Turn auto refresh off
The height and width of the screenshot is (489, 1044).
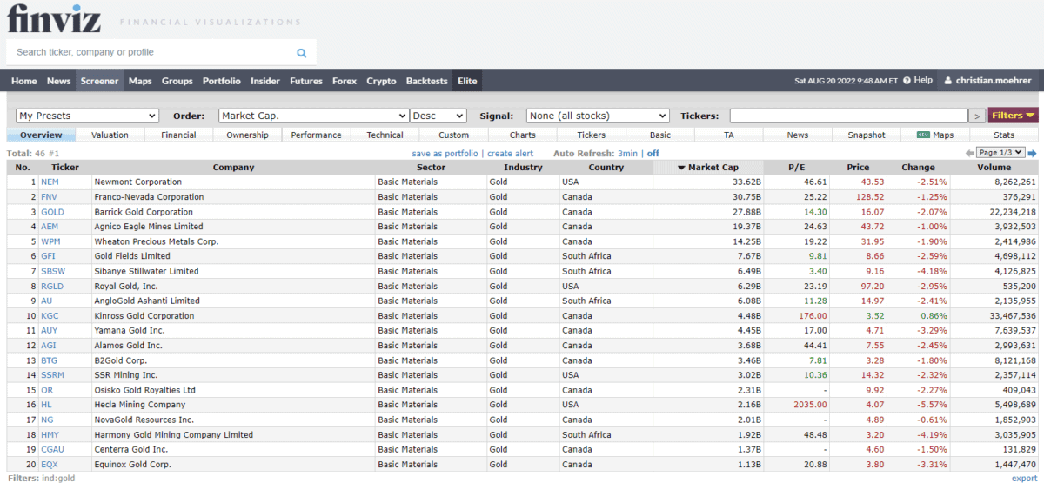(652, 153)
